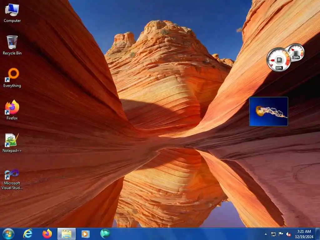Open the Windows Start menu orb
Viewport: 320px width, 240px height.
(8, 234)
